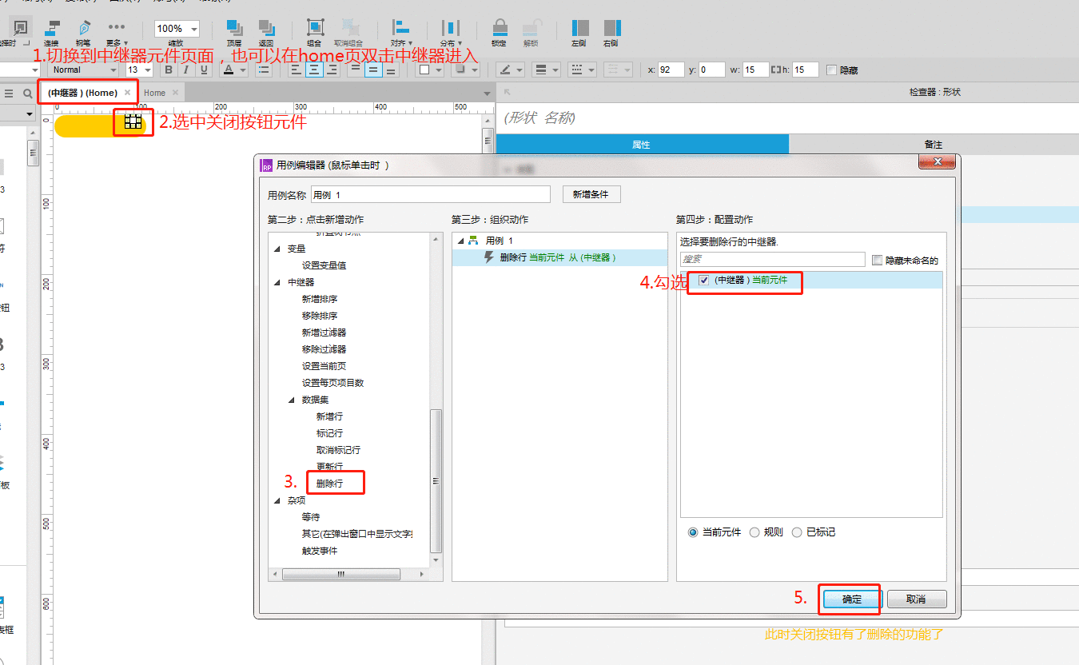Open the 属性 properties tab
Image resolution: width=1079 pixels, height=665 pixels.
tap(642, 144)
